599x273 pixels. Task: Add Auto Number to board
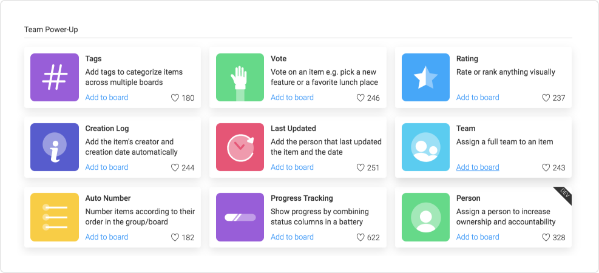pos(107,237)
